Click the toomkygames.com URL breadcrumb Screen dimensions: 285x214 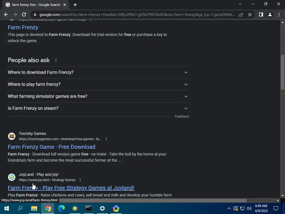[x=60, y=139]
